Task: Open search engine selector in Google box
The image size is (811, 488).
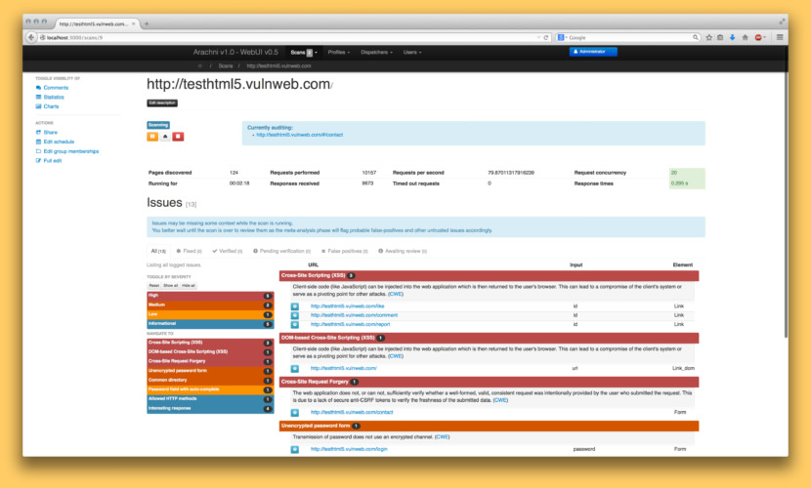Action: point(562,37)
